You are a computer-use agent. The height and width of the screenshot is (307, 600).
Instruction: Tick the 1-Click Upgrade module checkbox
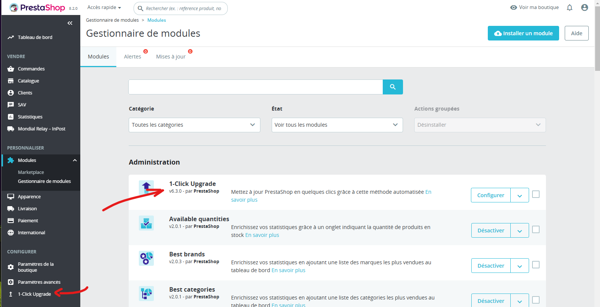(536, 194)
